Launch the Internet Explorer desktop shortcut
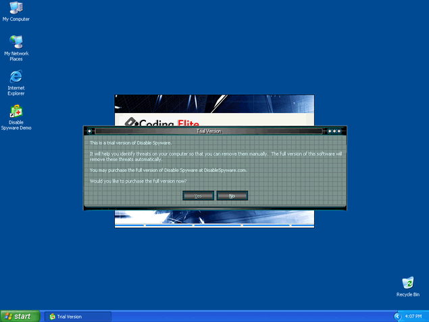 (16, 76)
